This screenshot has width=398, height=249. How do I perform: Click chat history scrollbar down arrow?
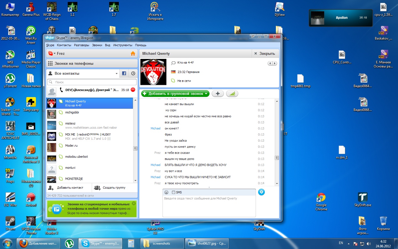pyautogui.click(x=277, y=183)
